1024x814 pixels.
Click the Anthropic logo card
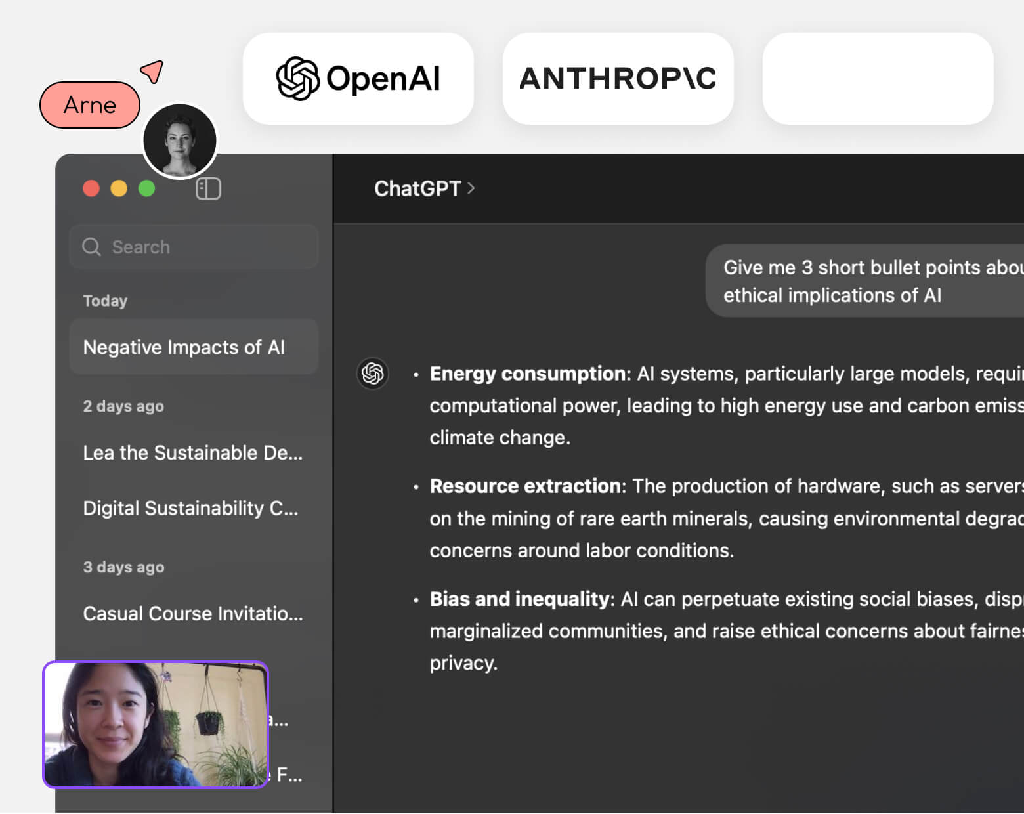[618, 79]
